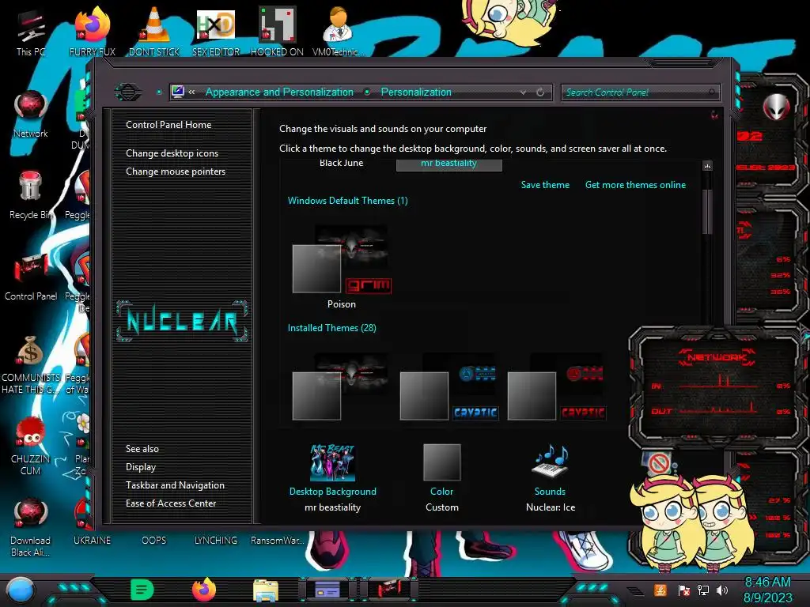Open the Recycle Bin on the desktop
This screenshot has height=607, width=810.
pos(31,196)
